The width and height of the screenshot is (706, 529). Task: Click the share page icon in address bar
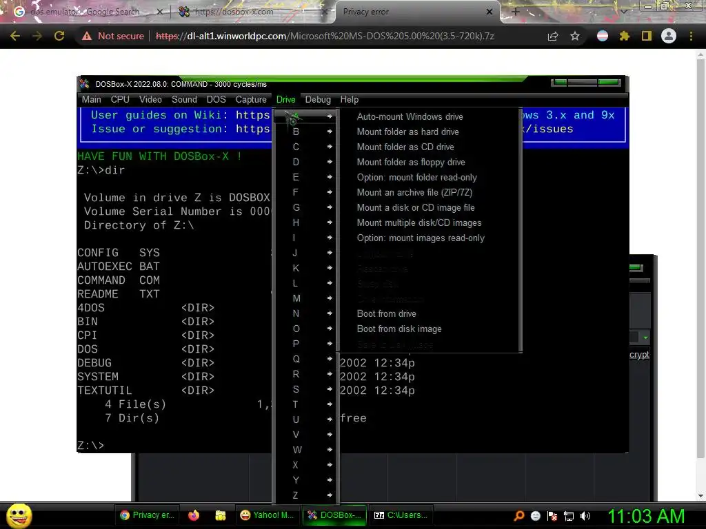click(553, 36)
